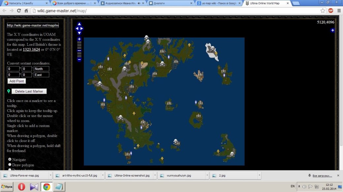The image size is (343, 192).
Task: Select the Draw polygon radio option
Action: (x=10, y=165)
